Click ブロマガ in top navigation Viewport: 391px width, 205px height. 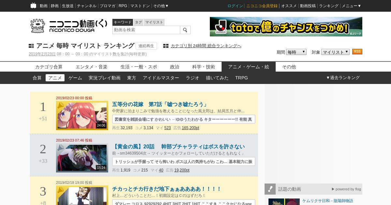click(x=108, y=6)
